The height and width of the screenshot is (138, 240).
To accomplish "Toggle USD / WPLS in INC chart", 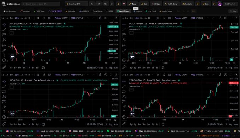I will [x=77, y=75].
